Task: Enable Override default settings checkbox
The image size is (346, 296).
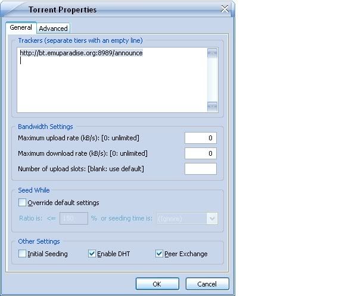Action: coord(22,203)
